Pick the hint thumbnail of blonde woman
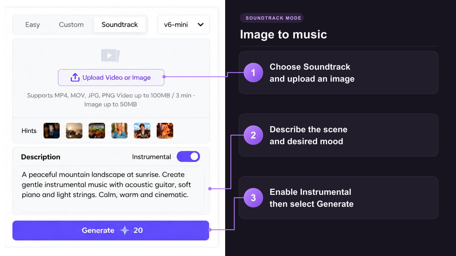456x256 pixels. pos(119,131)
